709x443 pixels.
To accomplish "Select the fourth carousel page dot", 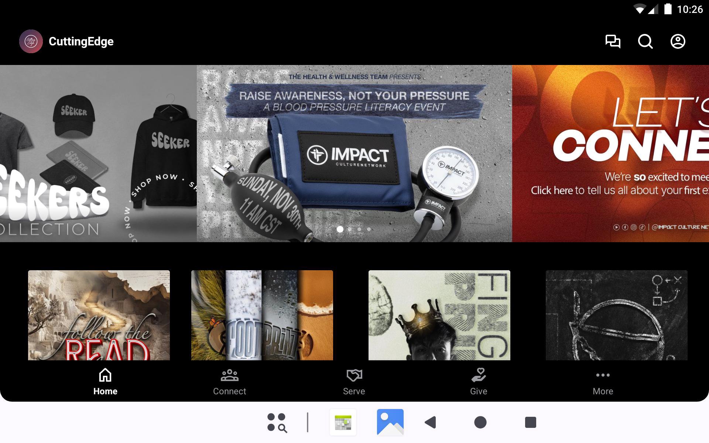I will tap(369, 229).
